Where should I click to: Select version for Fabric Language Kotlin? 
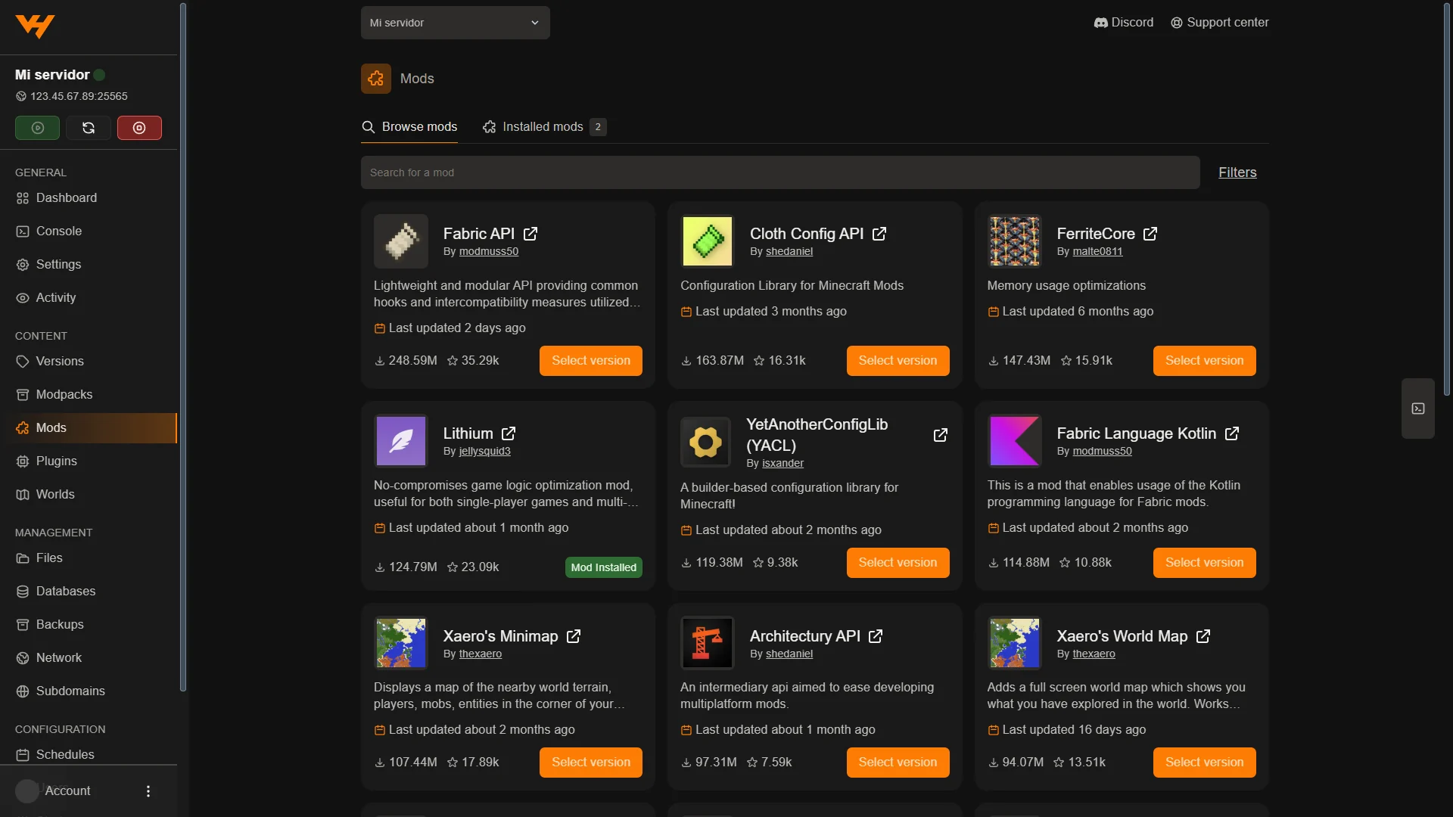[x=1205, y=563]
